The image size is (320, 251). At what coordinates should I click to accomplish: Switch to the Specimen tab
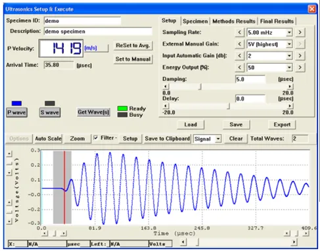(195, 21)
